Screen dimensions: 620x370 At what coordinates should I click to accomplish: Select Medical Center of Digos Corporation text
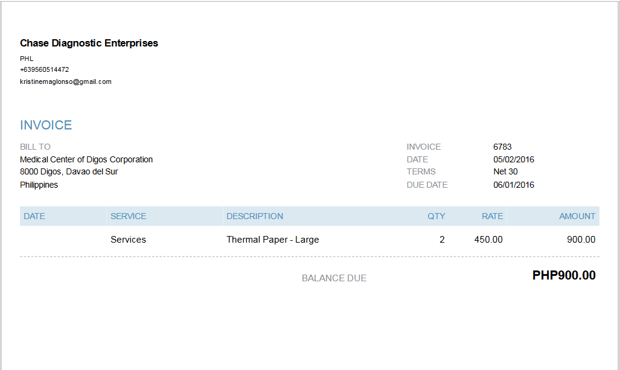[x=86, y=159]
